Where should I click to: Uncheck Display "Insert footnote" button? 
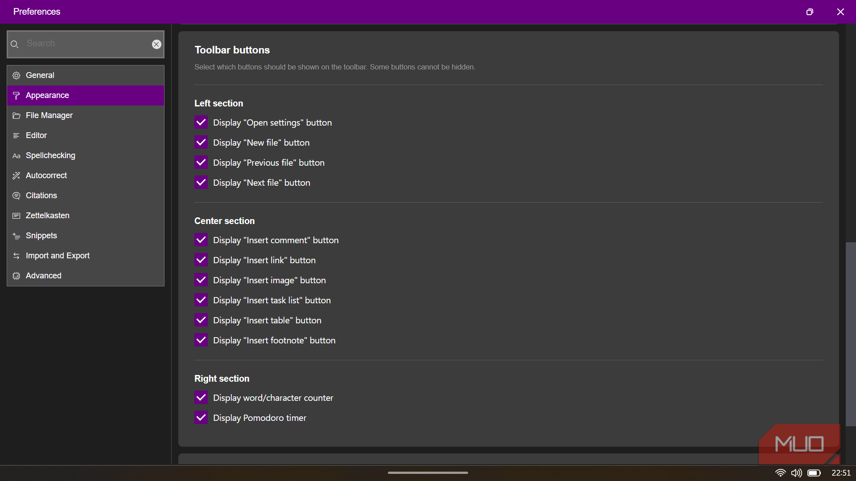coord(201,340)
